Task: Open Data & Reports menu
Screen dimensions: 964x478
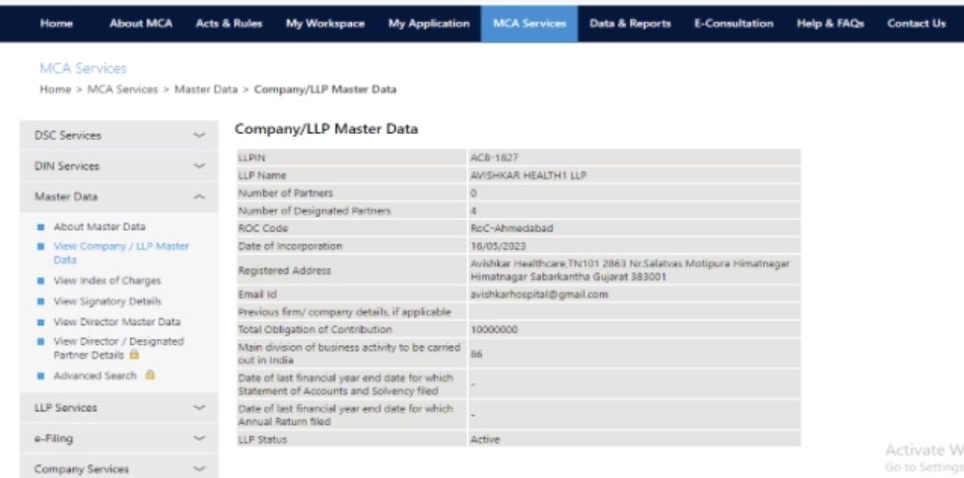Action: coord(630,24)
